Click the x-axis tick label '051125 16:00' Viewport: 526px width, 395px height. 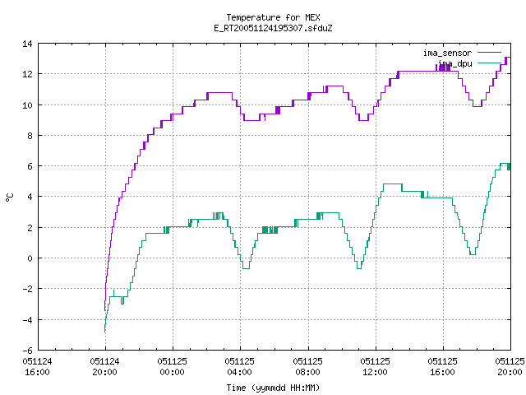point(442,366)
